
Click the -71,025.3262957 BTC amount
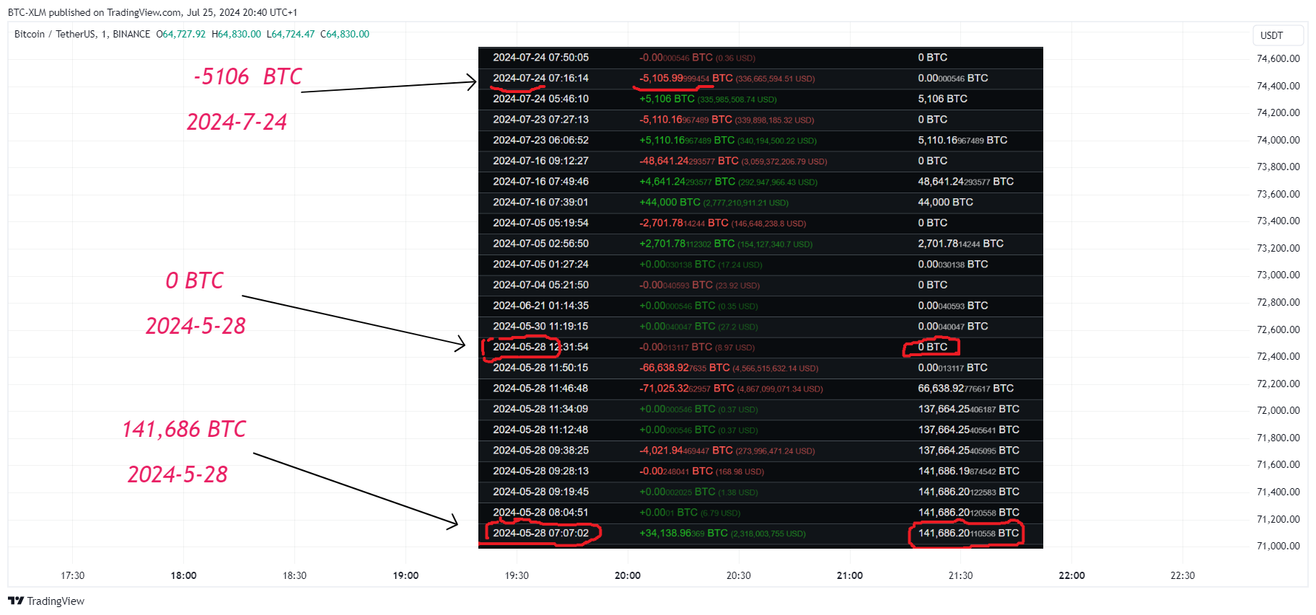tap(687, 388)
